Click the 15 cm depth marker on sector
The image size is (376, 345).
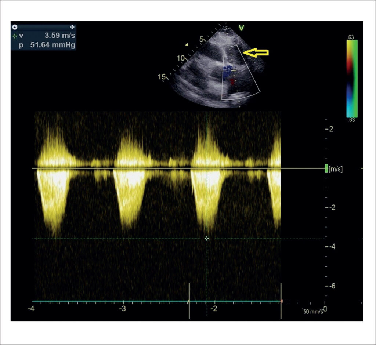[162, 77]
